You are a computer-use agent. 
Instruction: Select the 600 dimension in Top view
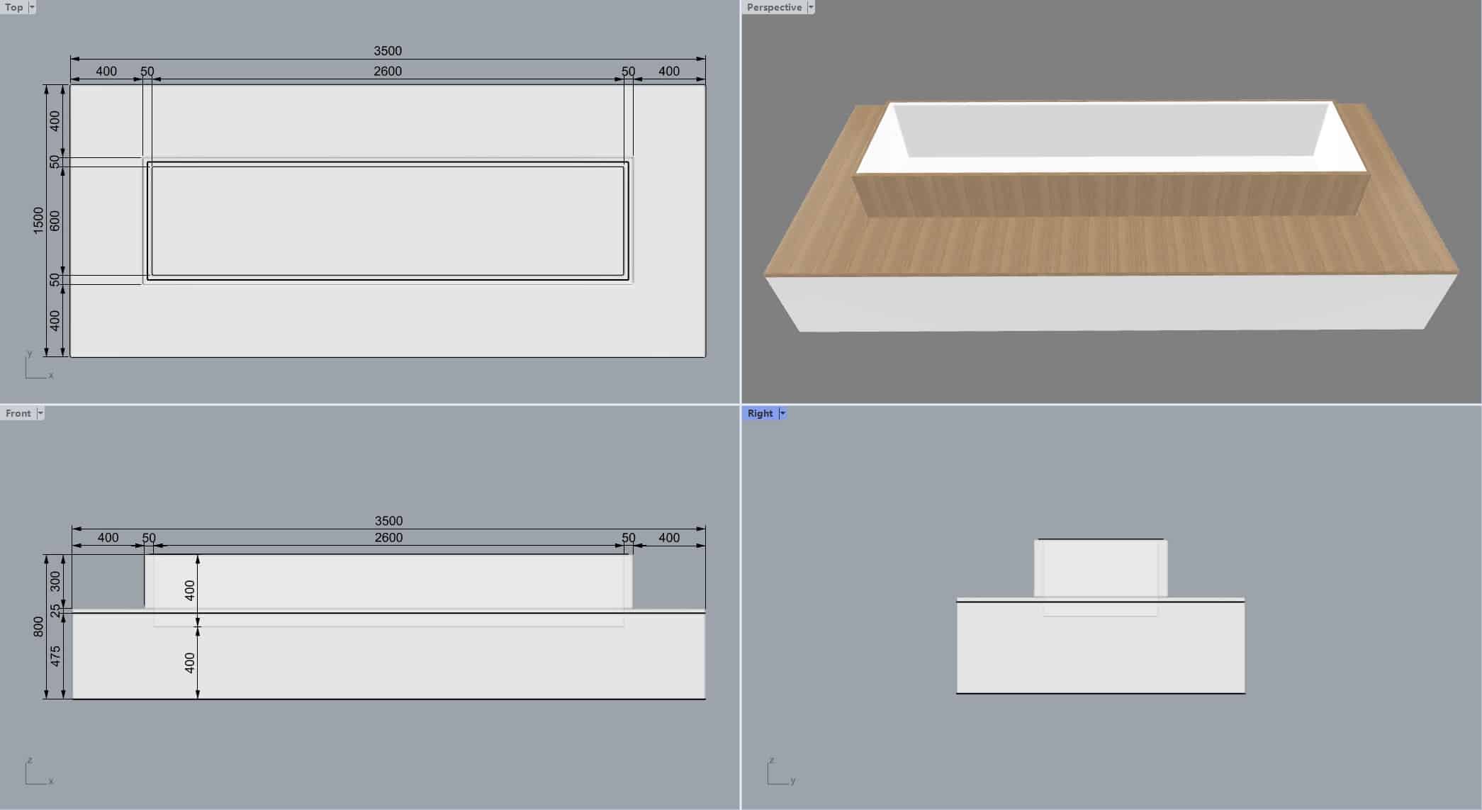point(55,221)
